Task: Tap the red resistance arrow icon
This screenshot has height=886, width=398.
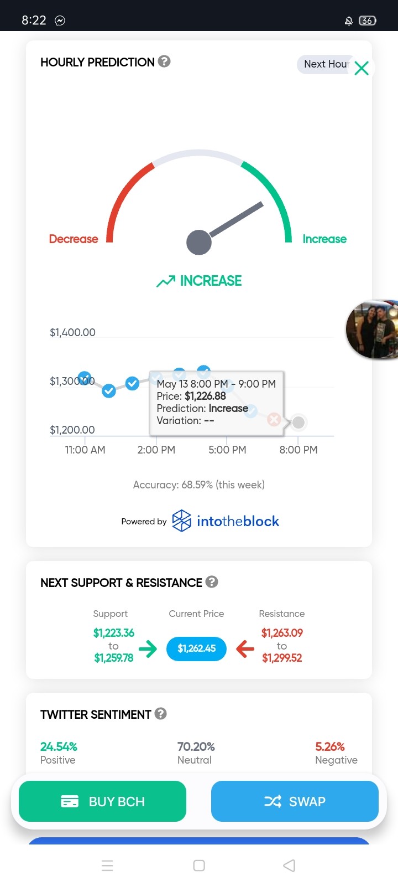Action: pos(245,648)
